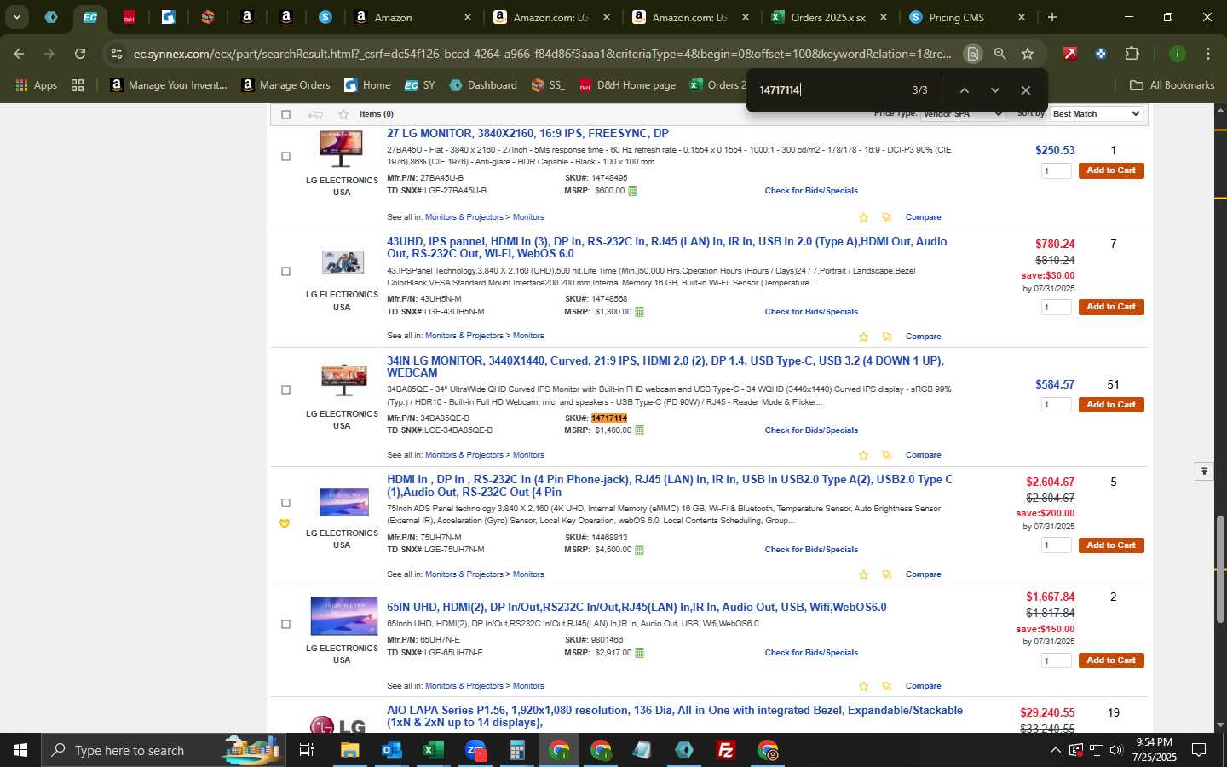1227x767 pixels.
Task: Open the notification center icon
Action: (x=1199, y=750)
